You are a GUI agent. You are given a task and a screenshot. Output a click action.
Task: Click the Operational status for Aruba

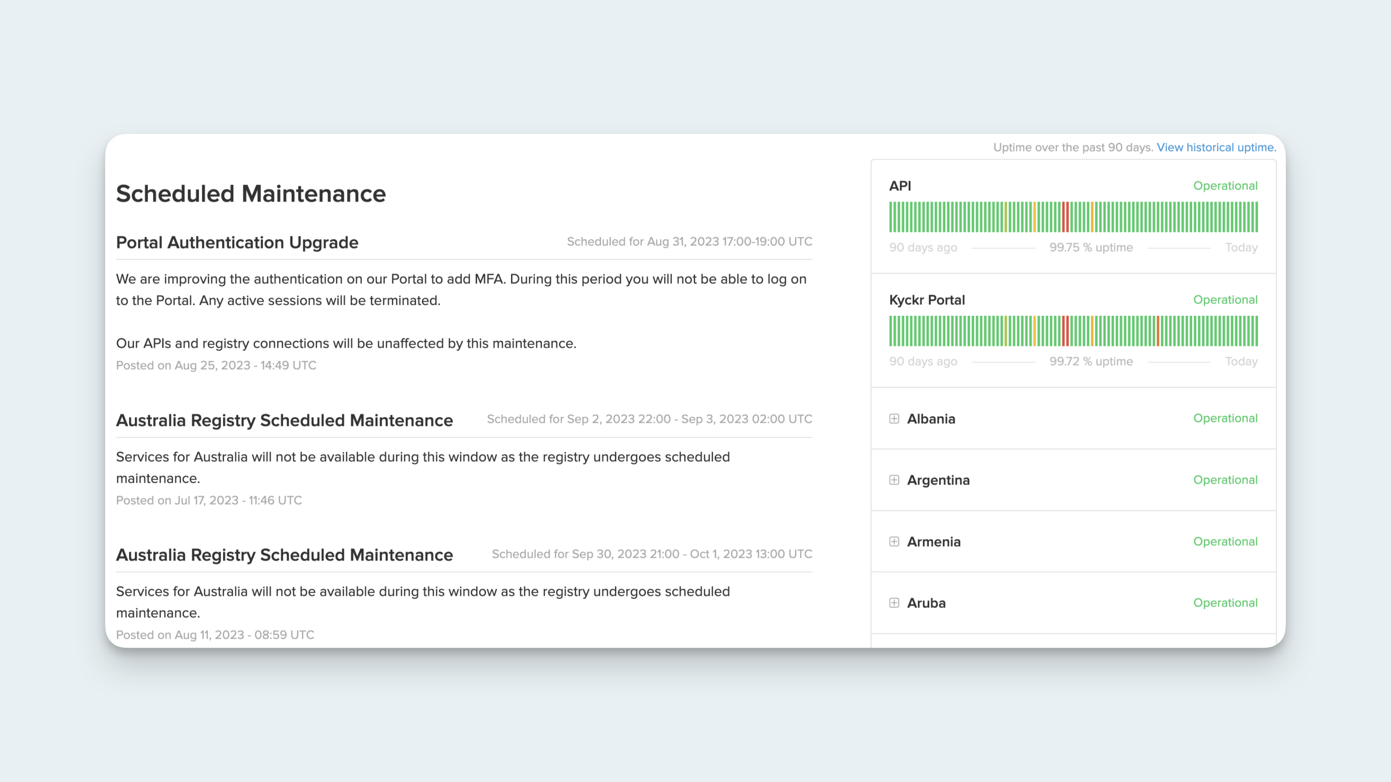(1225, 603)
